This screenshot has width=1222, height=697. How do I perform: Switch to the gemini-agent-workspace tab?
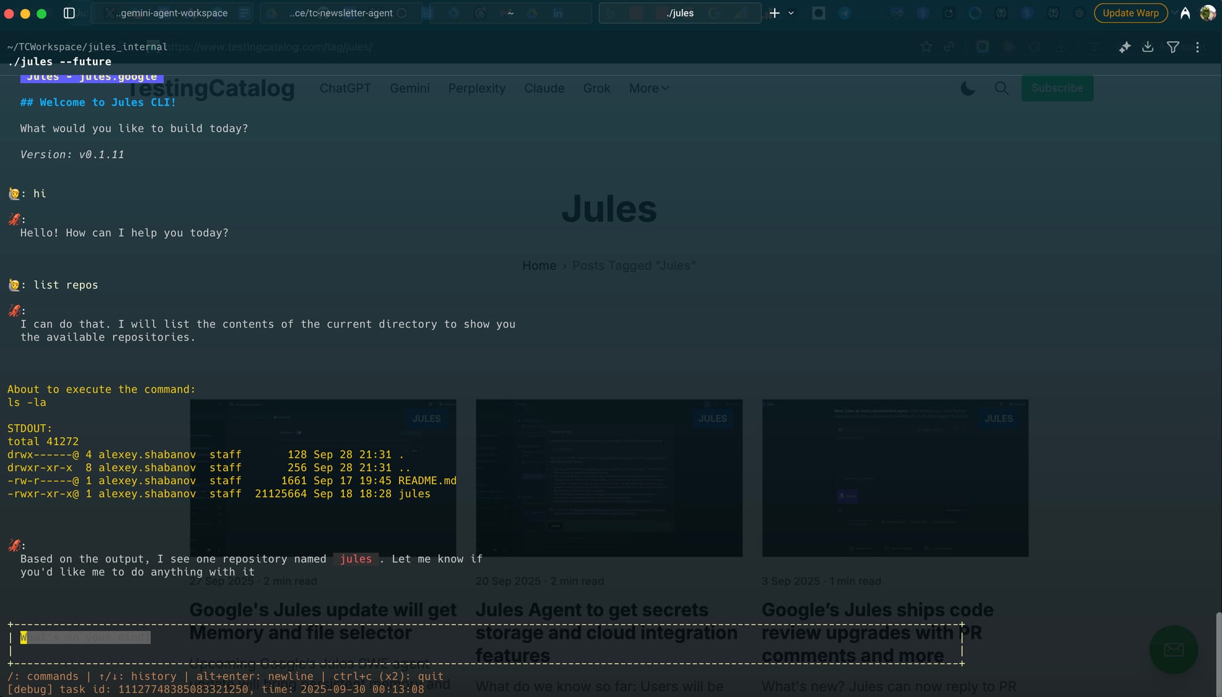[172, 12]
